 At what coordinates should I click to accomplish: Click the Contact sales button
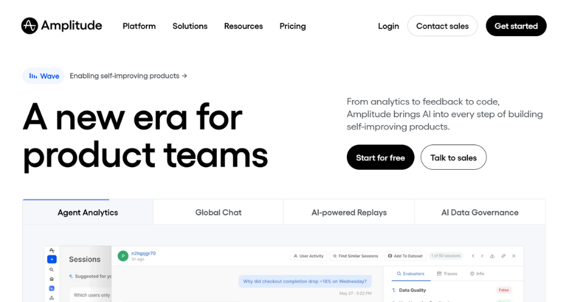[x=442, y=26]
